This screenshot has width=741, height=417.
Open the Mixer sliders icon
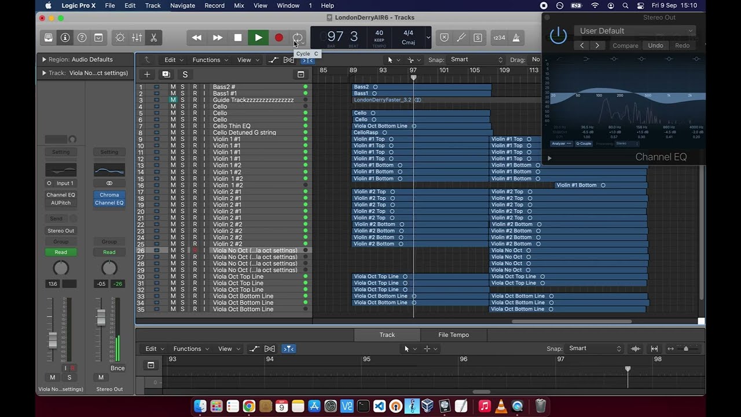coord(137,38)
